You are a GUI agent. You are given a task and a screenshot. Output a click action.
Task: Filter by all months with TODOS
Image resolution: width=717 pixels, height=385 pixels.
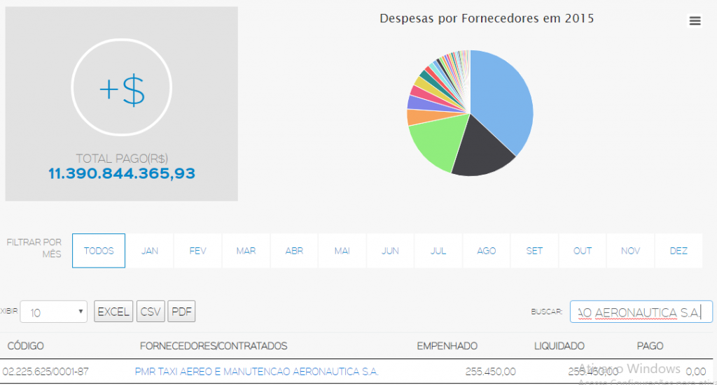click(99, 251)
